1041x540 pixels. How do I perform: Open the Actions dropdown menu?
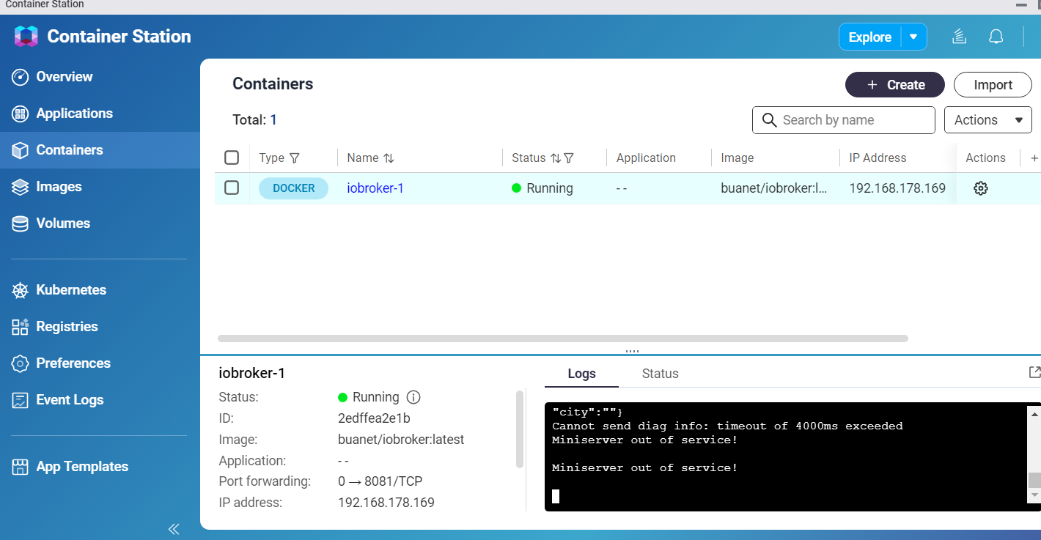(x=987, y=120)
